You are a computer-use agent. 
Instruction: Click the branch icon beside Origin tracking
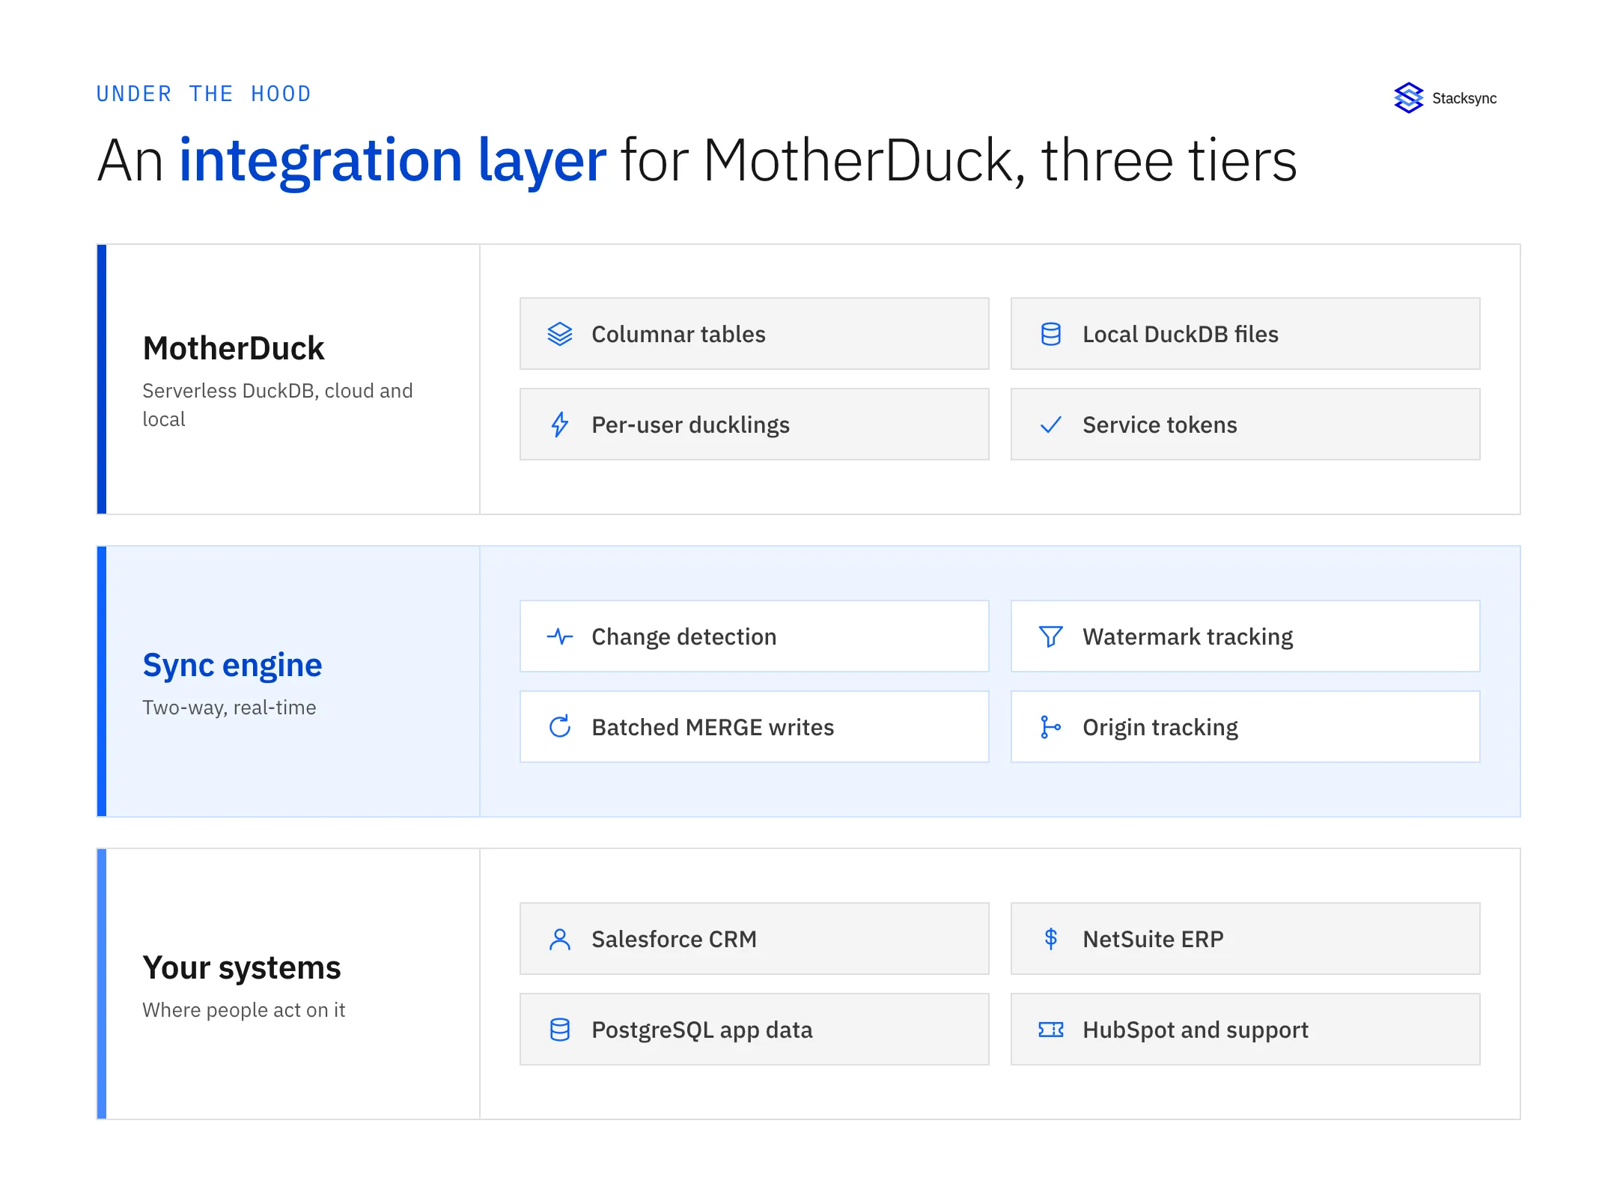[x=1051, y=727]
